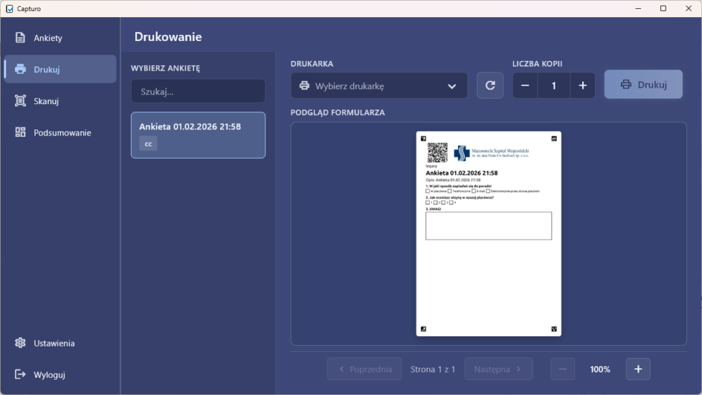This screenshot has width=702, height=395.
Task: Expand printer list using chevron arrow
Action: 452,86
